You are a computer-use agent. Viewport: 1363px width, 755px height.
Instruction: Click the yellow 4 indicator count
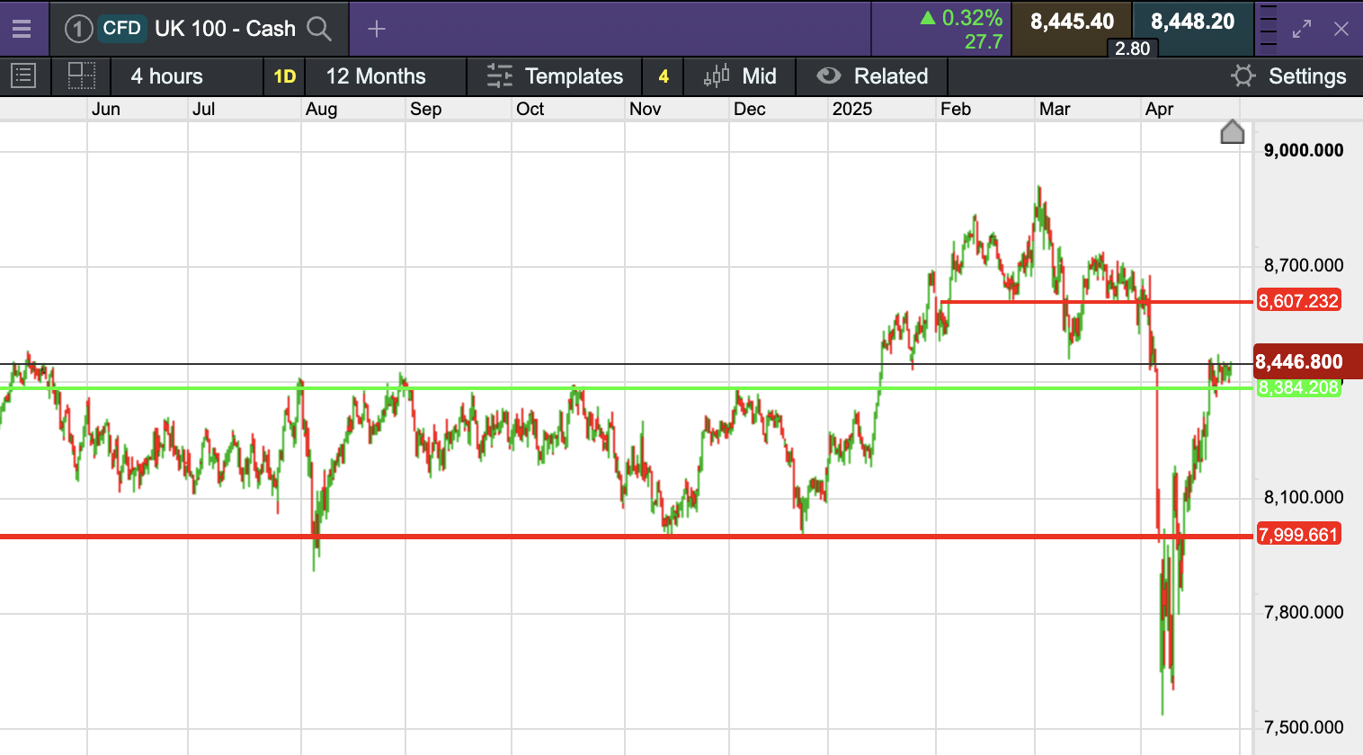click(x=664, y=76)
